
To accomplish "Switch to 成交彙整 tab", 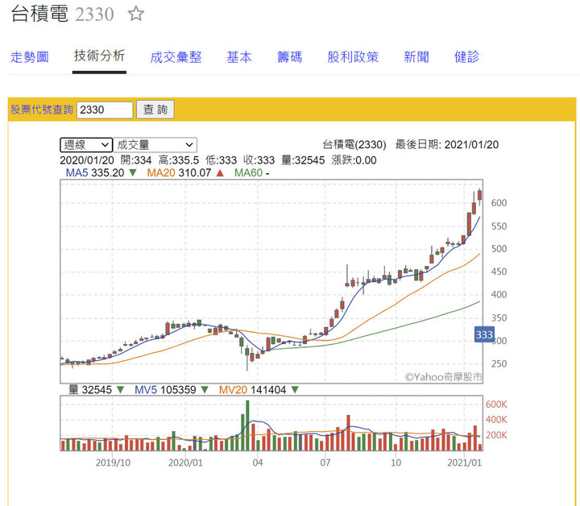I will pos(176,57).
